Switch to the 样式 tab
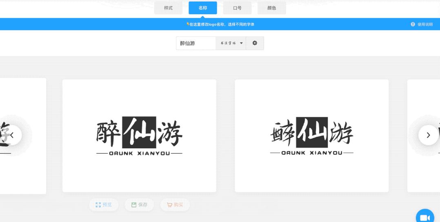 pyautogui.click(x=168, y=8)
